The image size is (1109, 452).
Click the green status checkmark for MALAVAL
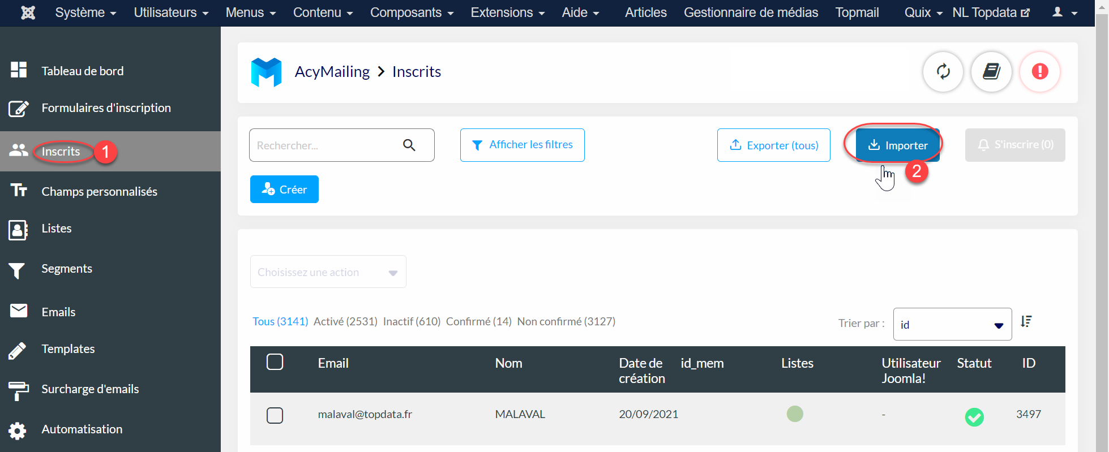pos(974,417)
